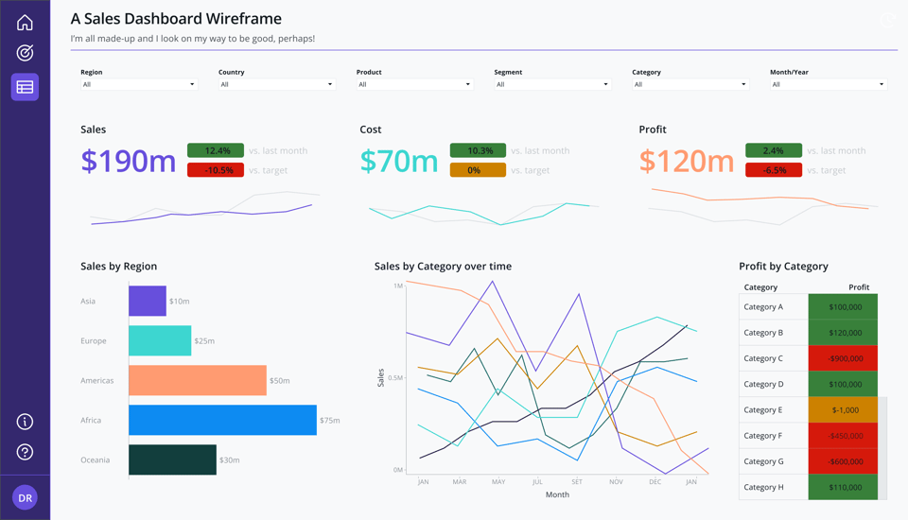Select the Asia bar in Sales by Region

pyautogui.click(x=148, y=301)
